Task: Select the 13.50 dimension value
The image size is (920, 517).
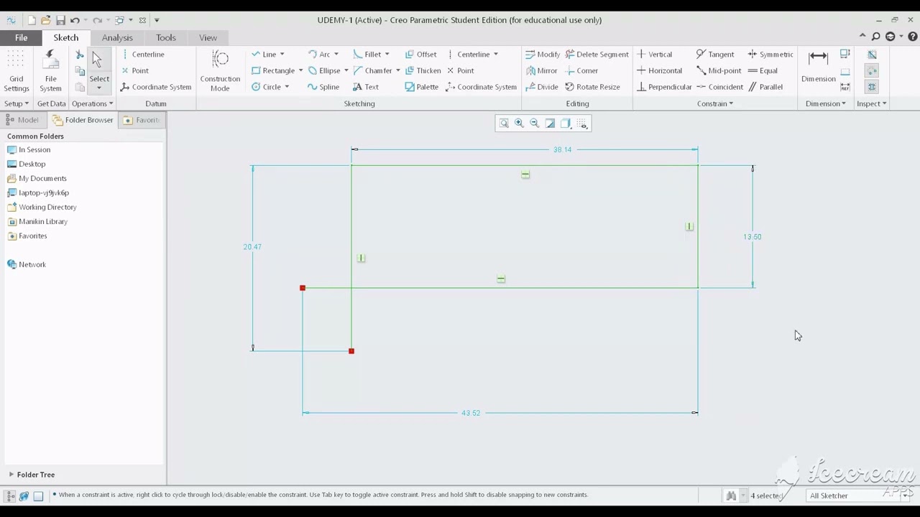Action: coord(752,236)
